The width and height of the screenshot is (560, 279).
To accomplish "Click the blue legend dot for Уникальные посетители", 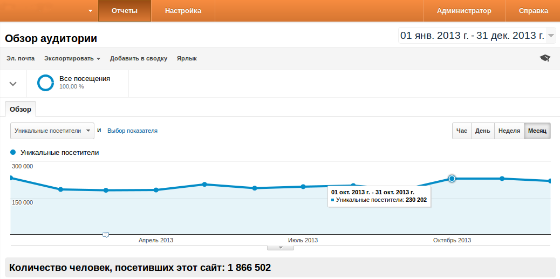I will click(x=13, y=153).
